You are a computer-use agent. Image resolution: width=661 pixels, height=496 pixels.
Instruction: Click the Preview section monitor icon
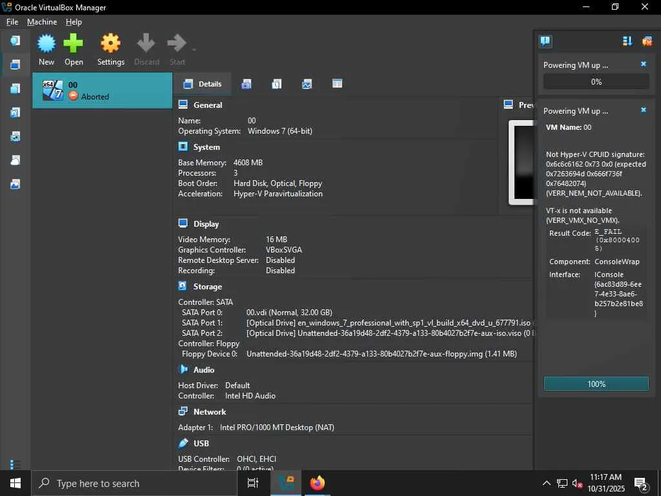pos(509,105)
